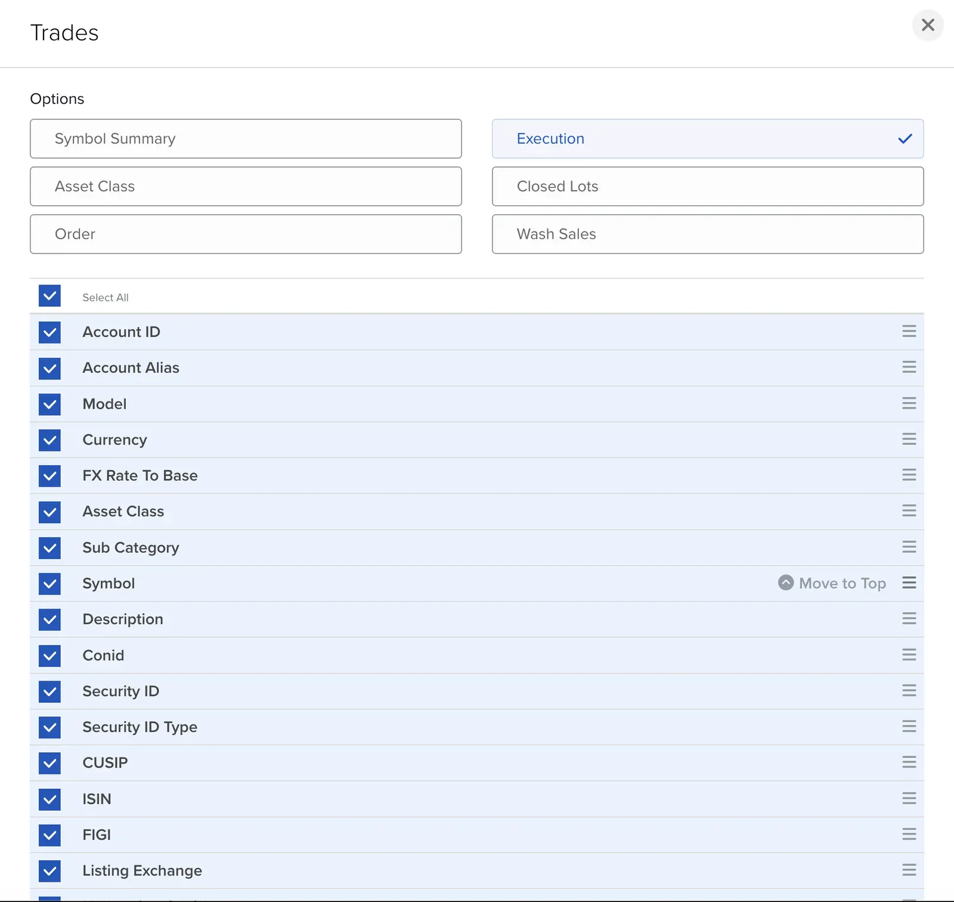This screenshot has height=902, width=954.
Task: Uncheck FX Rate To Base
Action: [49, 476]
